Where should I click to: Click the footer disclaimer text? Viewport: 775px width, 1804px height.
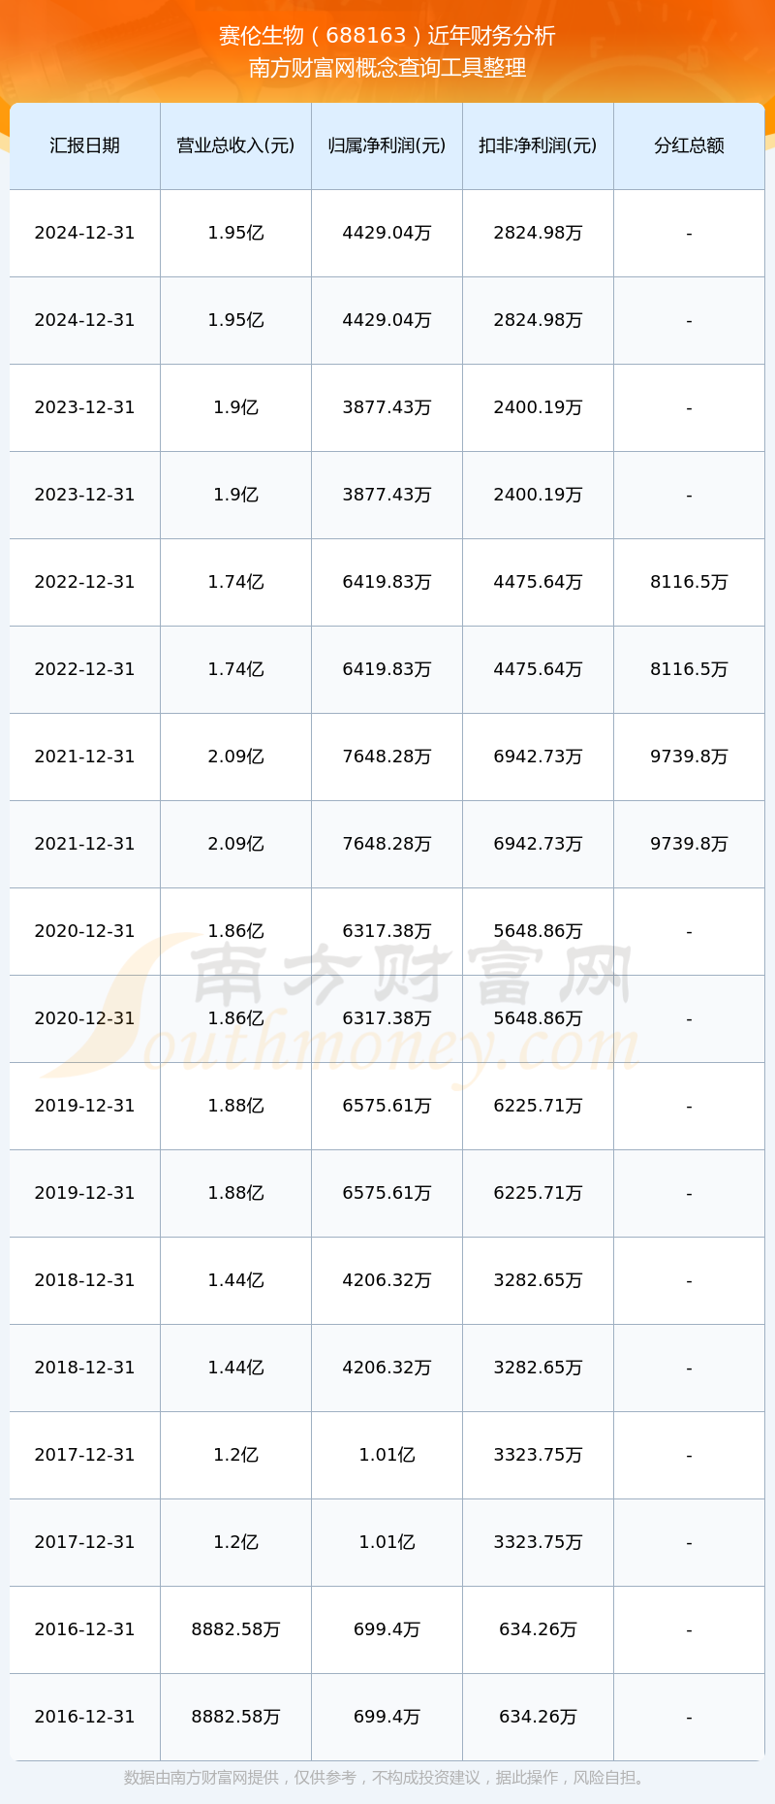coord(387,1778)
